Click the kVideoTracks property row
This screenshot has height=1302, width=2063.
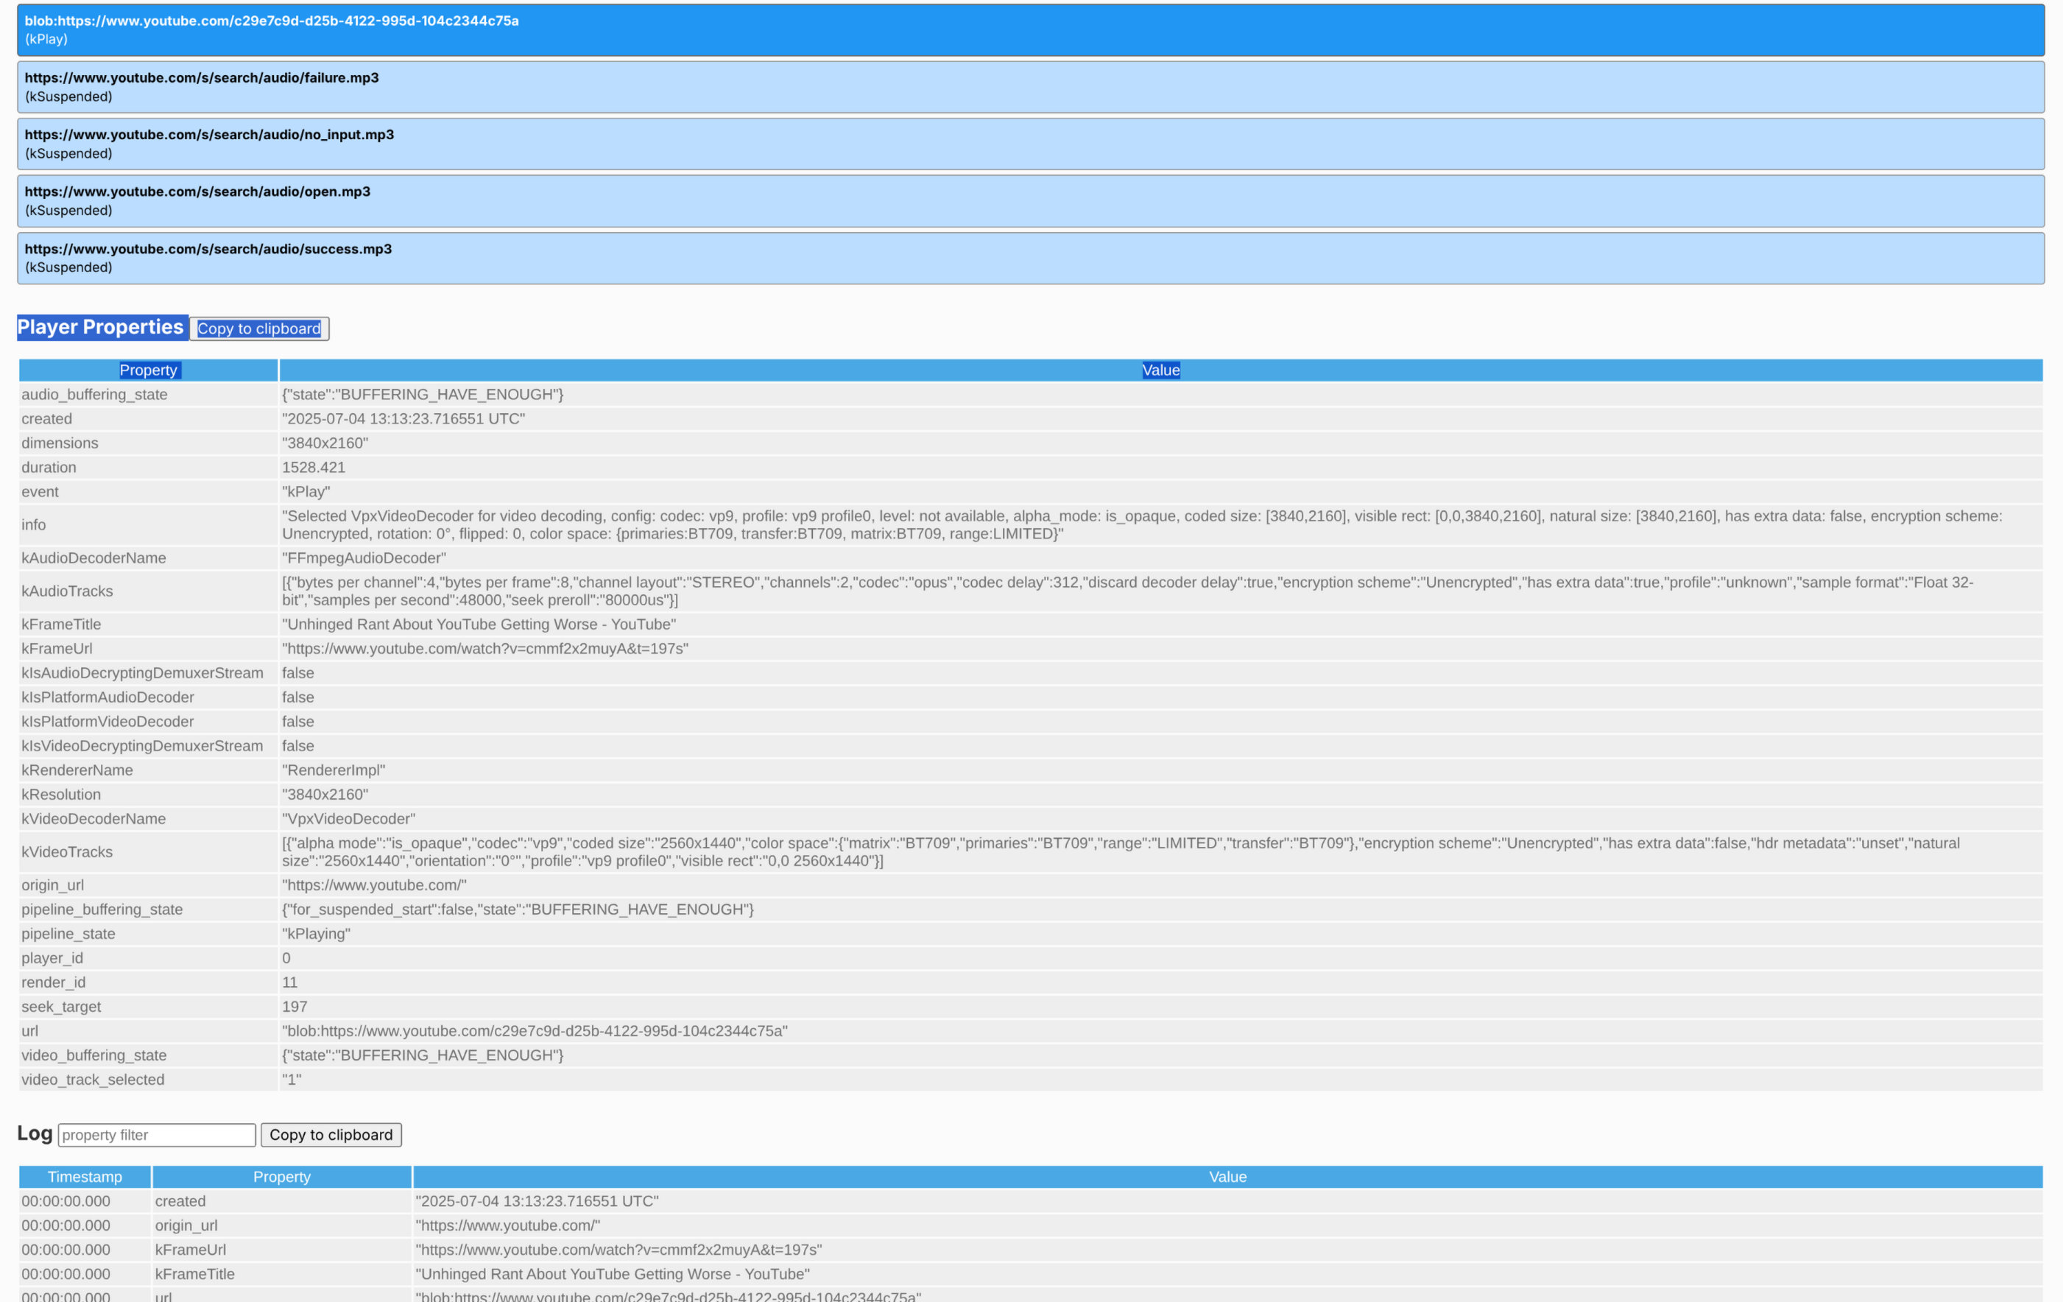pos(67,852)
